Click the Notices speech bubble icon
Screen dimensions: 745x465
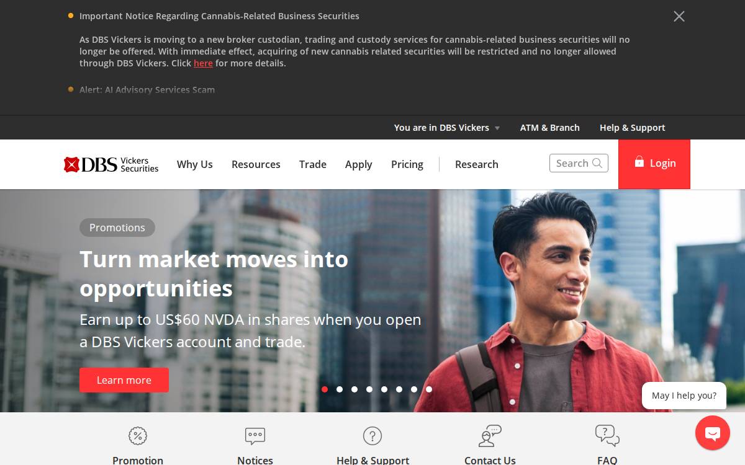[x=255, y=436]
